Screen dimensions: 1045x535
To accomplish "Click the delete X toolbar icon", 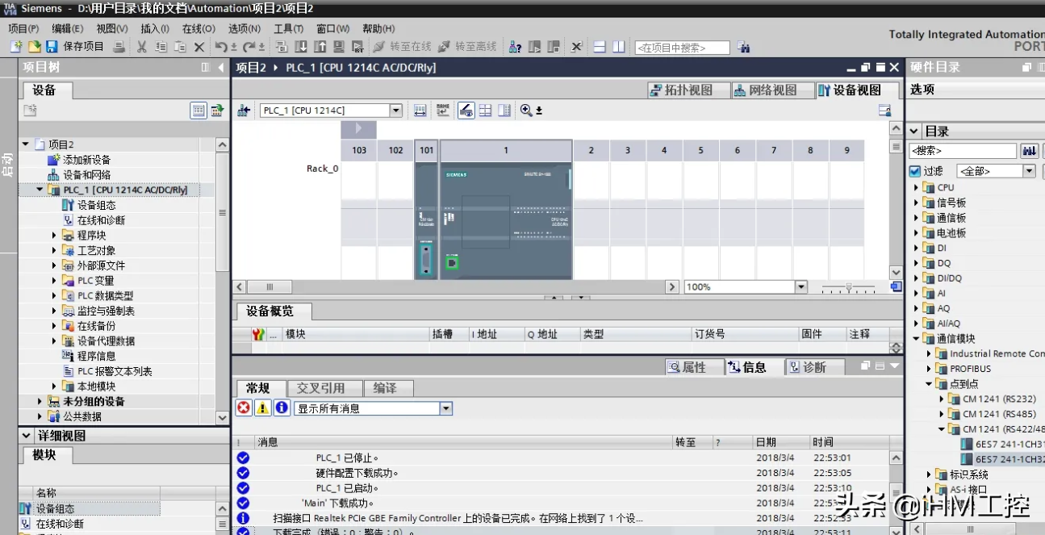I will click(199, 47).
